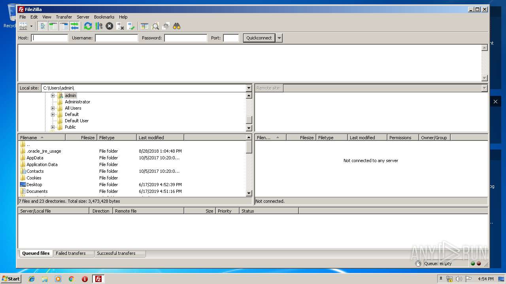Go to parent directory entry

pos(28,144)
